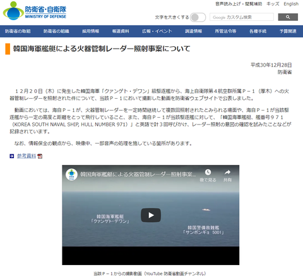Open the キッズ page link
This screenshot has width=303, height=279.
click(273, 4)
